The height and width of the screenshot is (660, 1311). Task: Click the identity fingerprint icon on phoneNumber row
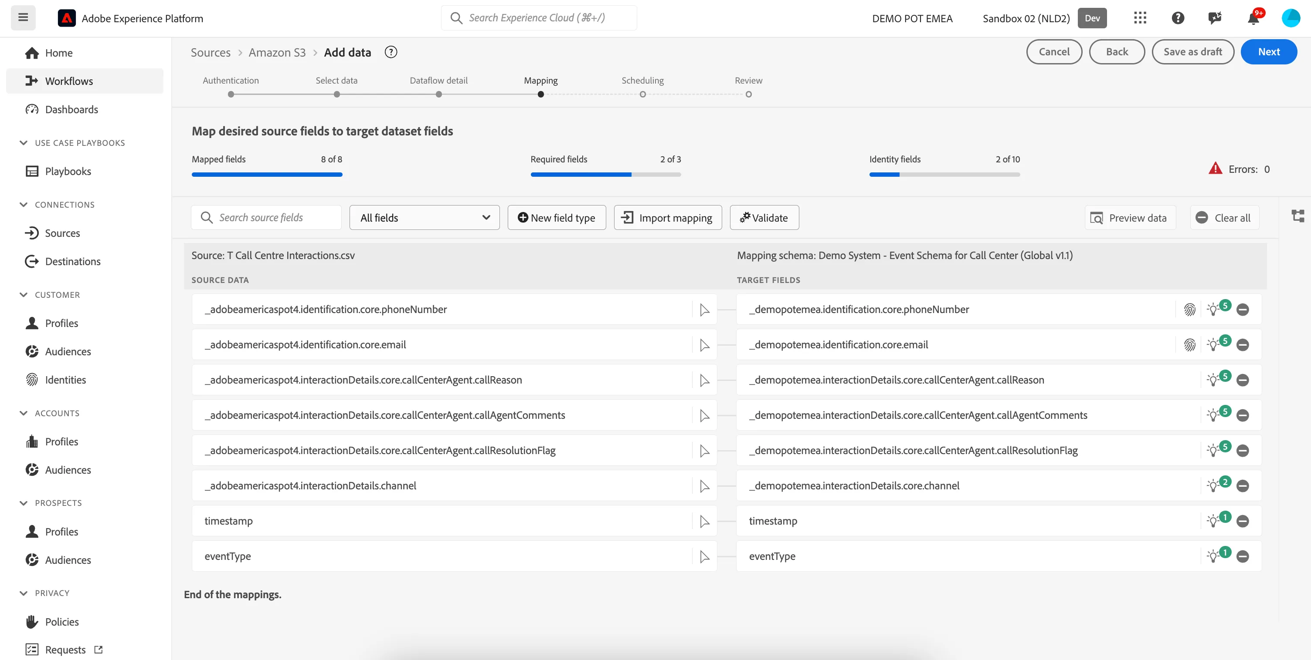pyautogui.click(x=1189, y=310)
